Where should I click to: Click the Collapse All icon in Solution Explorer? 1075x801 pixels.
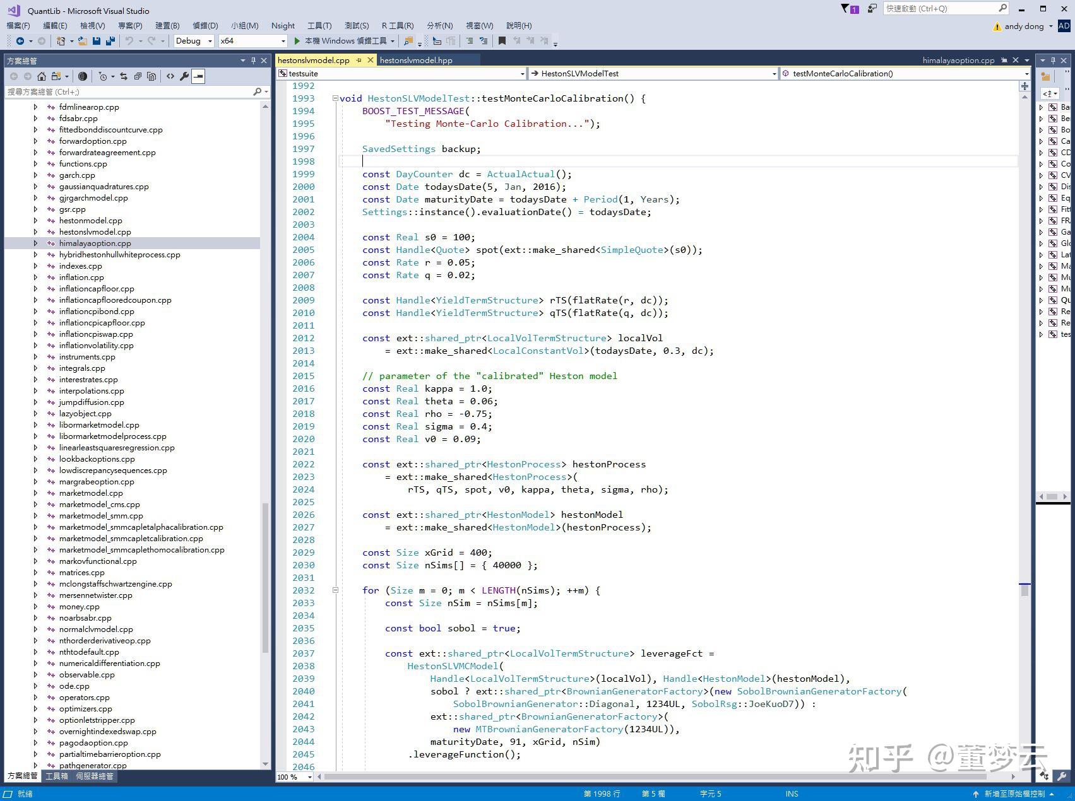coord(138,76)
